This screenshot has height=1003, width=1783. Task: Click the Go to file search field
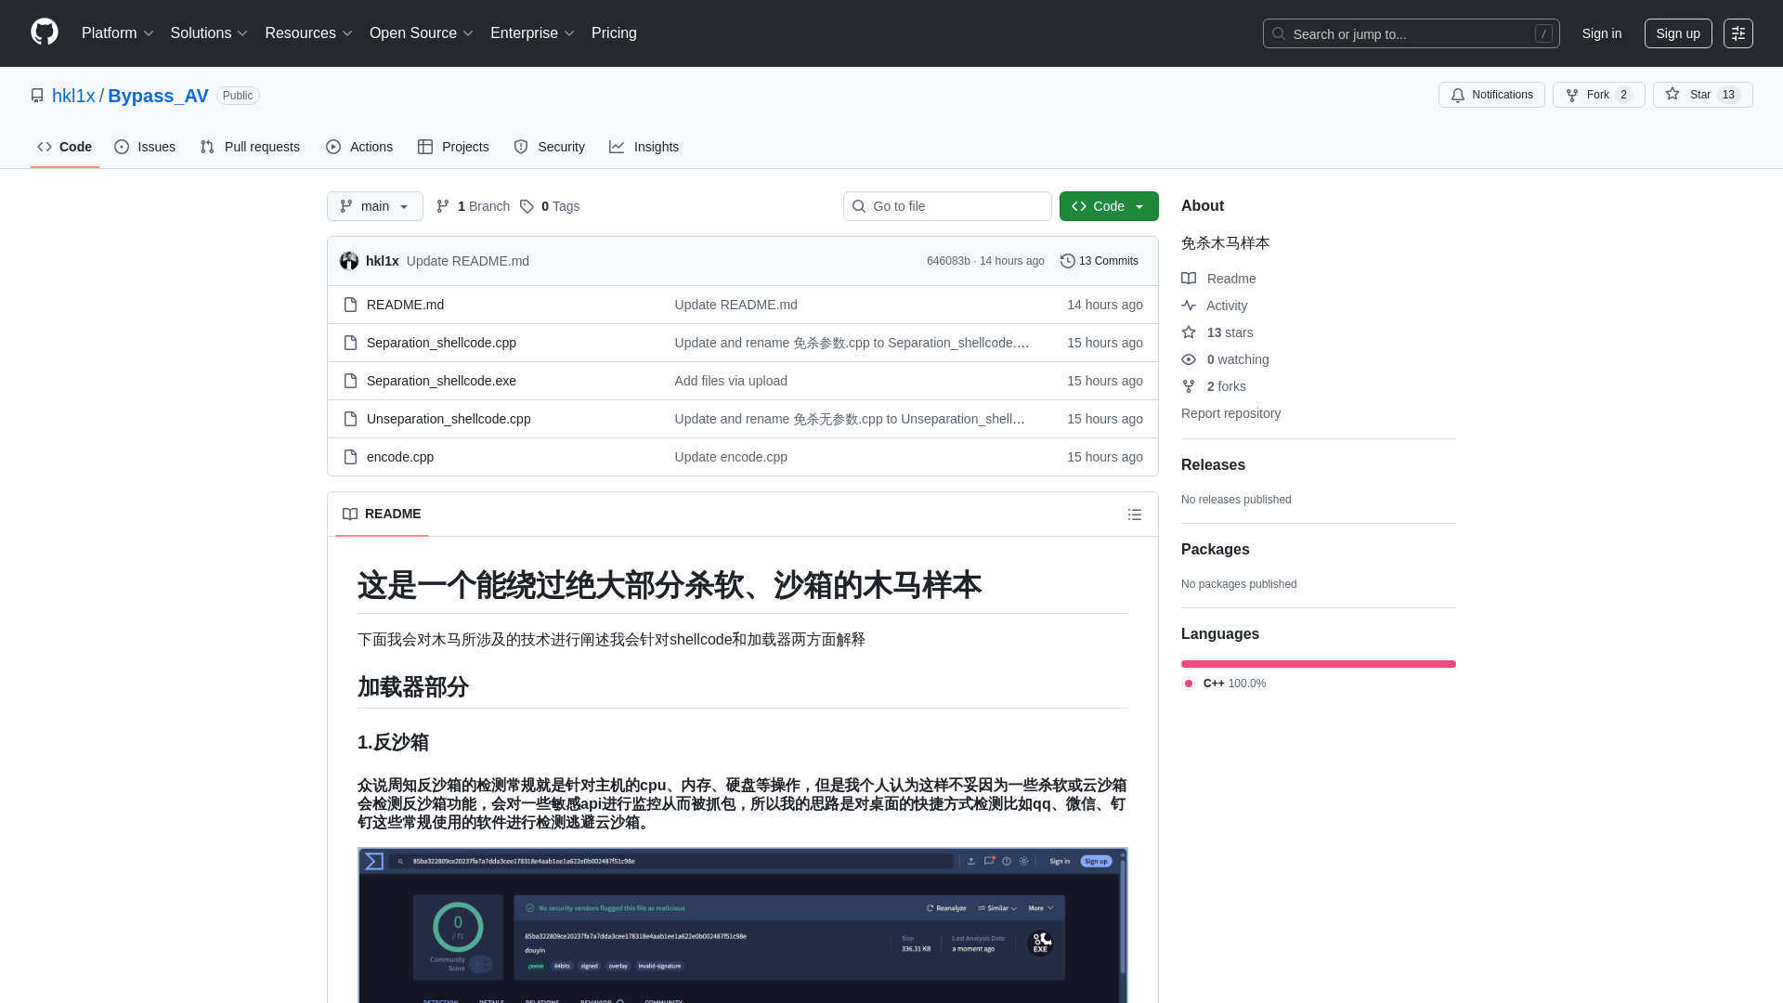coord(947,206)
